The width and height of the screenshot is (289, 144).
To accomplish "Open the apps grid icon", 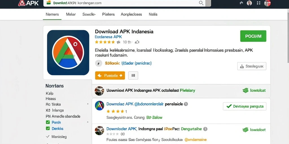I will pyautogui.click(x=259, y=3).
